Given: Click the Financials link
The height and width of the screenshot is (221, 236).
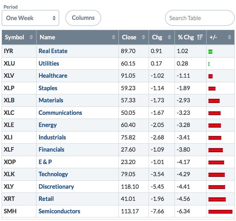Looking at the screenshot, I should [51, 149].
